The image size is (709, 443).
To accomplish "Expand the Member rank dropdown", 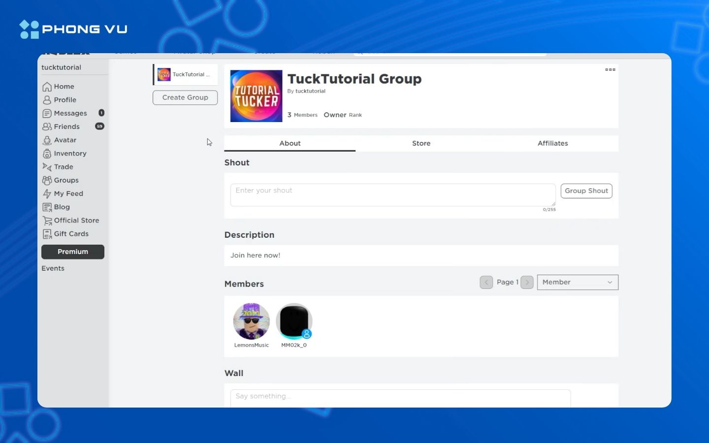I will (577, 282).
